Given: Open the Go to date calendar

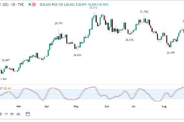Looking at the screenshot, I should 28,114.
